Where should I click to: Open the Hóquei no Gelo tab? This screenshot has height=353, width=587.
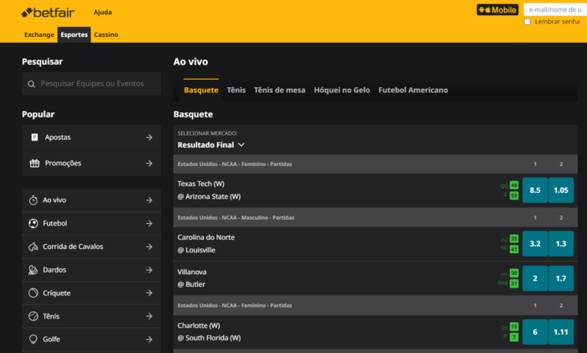click(x=342, y=90)
